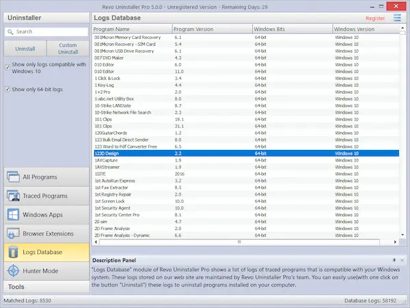Select the 001Micron USB Drive Recovery row
Image resolution: width=410 pixels, height=308 pixels.
[246, 51]
